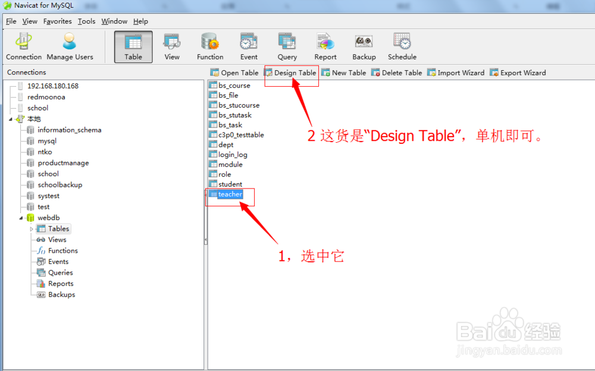
Task: Select the bs_file table
Action: 228,96
